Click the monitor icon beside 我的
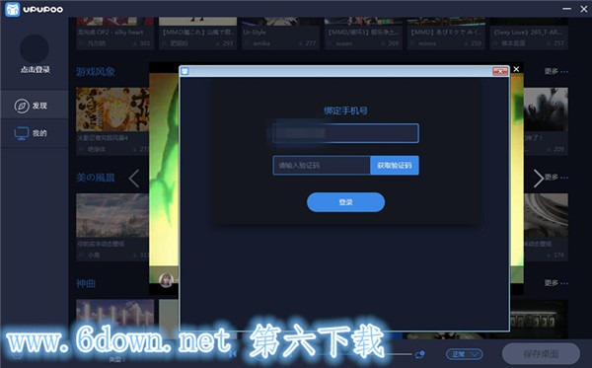Image resolution: width=592 pixels, height=368 pixels. 21,133
